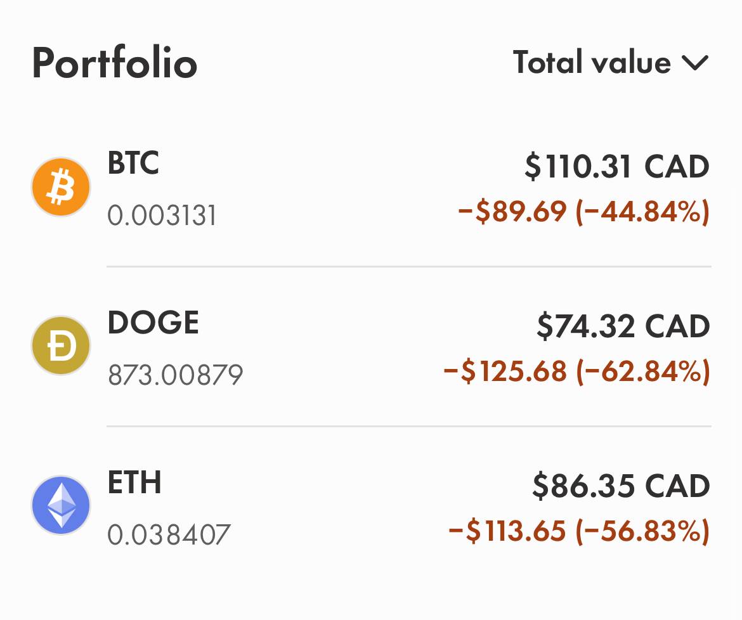Tap the DOGE quantity 873.00879
This screenshot has height=620, width=742.
tap(175, 375)
